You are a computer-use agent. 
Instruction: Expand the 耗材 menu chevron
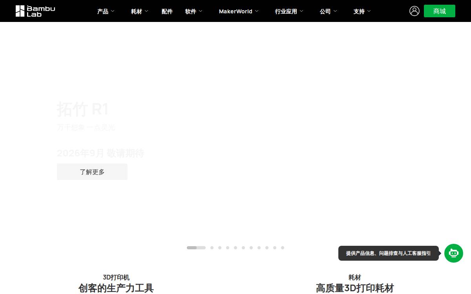[146, 11]
